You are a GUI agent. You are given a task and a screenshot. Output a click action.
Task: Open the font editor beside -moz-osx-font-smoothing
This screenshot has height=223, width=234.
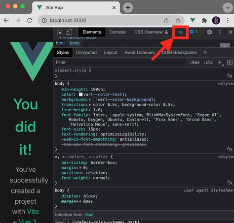pos(230,149)
